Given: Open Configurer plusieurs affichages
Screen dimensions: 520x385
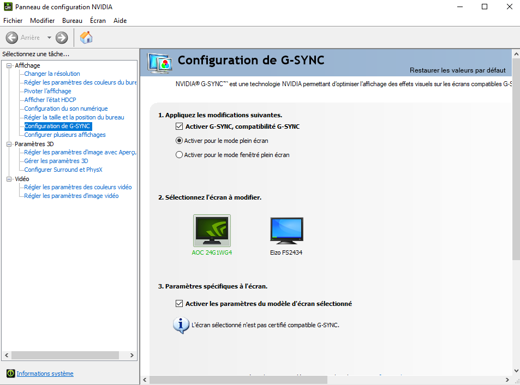Looking at the screenshot, I should pos(65,135).
